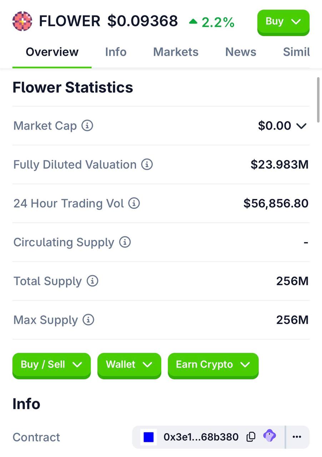
Task: Expand the Buy / Sell dropdown
Action: coord(51,365)
